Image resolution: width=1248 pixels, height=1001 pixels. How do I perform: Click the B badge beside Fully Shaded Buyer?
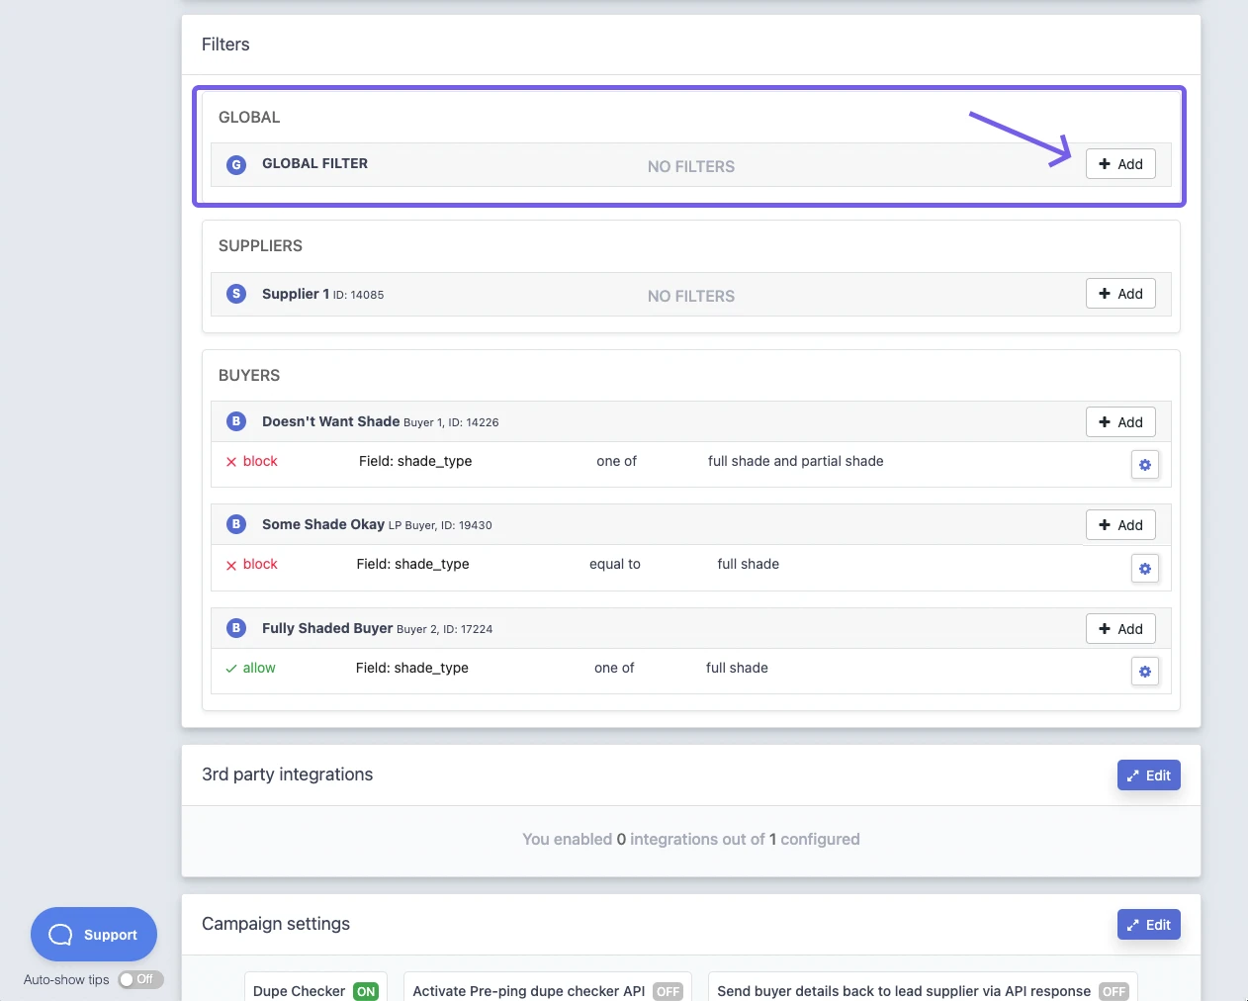(x=235, y=627)
